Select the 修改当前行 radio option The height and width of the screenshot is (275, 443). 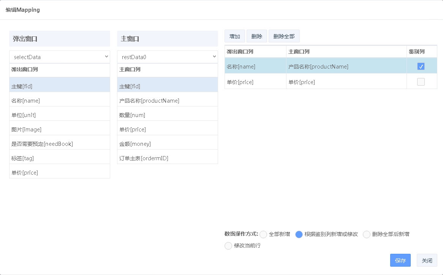click(228, 246)
